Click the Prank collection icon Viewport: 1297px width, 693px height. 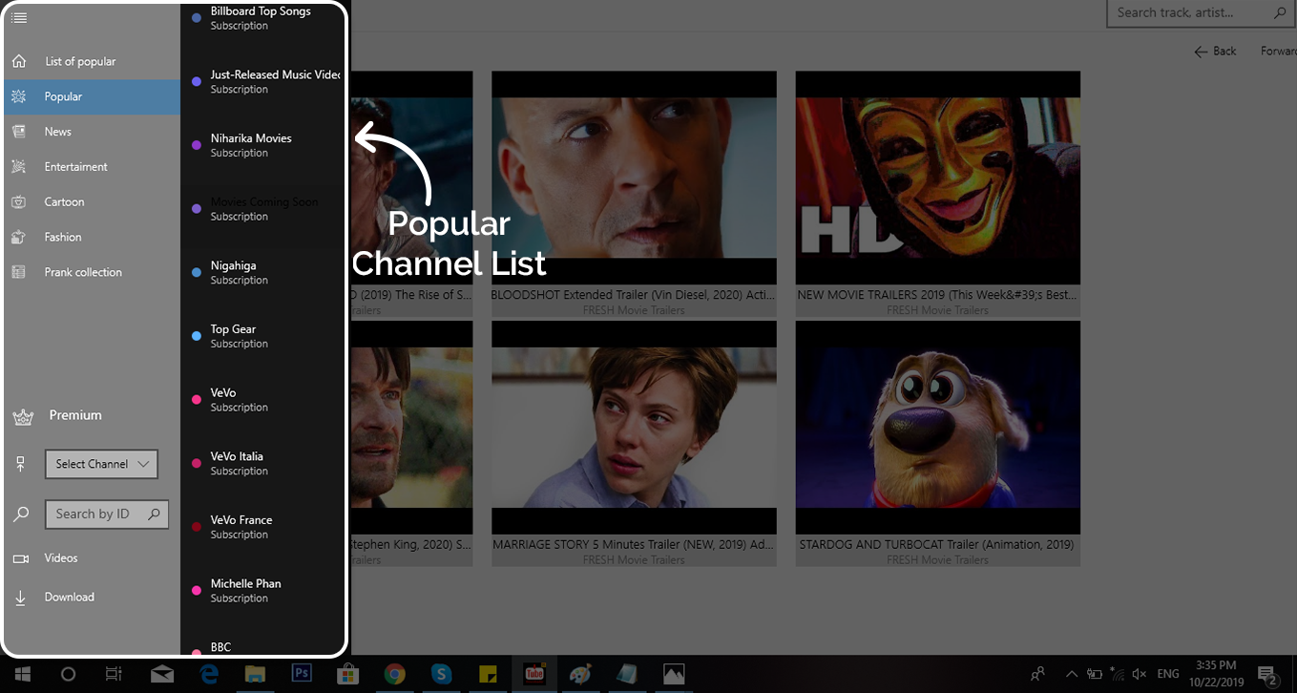(x=19, y=272)
